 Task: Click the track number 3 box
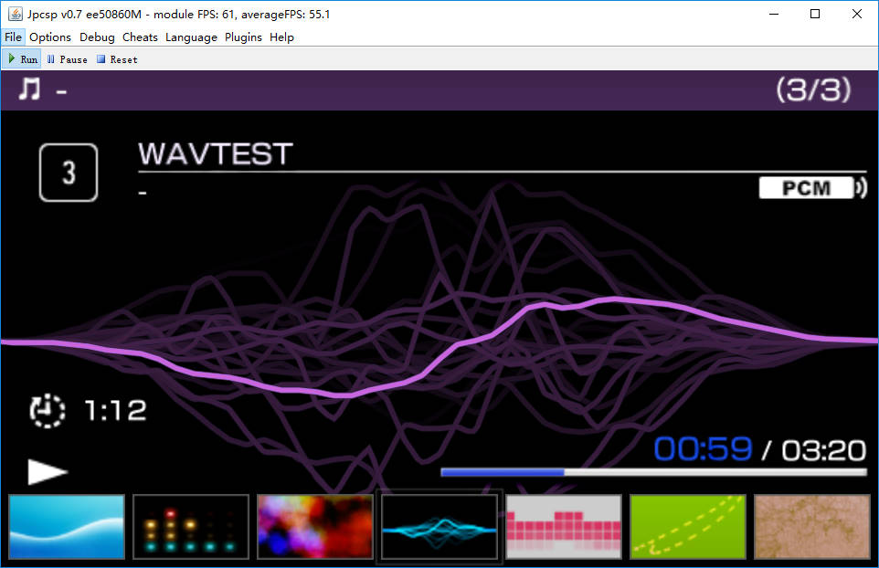point(69,173)
